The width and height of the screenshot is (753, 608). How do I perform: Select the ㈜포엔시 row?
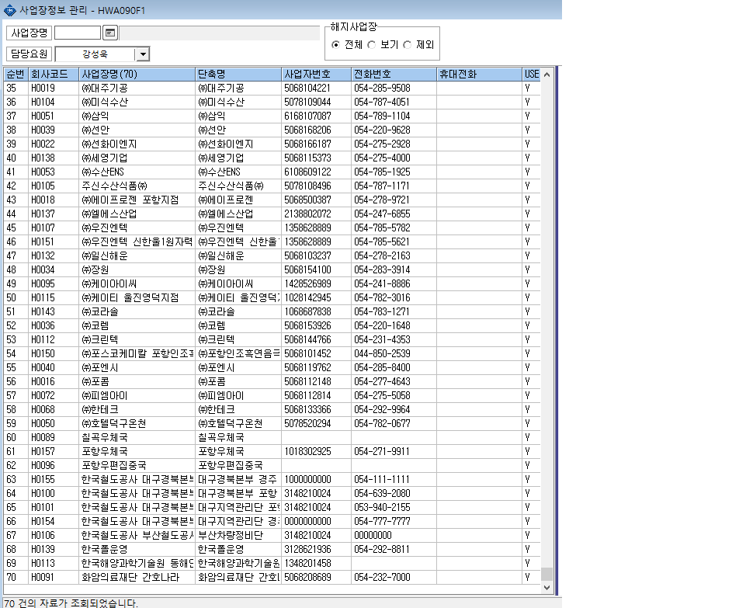(272, 367)
